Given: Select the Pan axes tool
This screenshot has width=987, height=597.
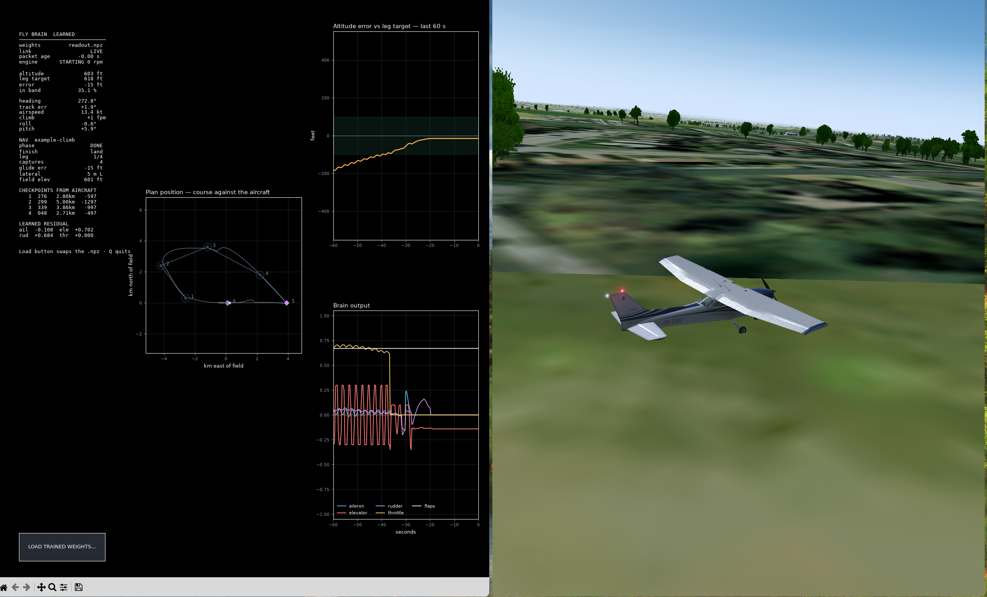Looking at the screenshot, I should [41, 587].
